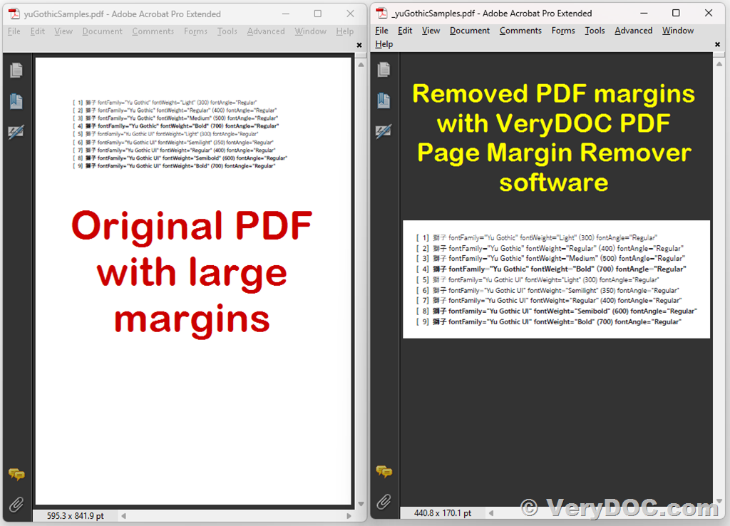Open Pages panel in left Acrobat window

click(16, 71)
